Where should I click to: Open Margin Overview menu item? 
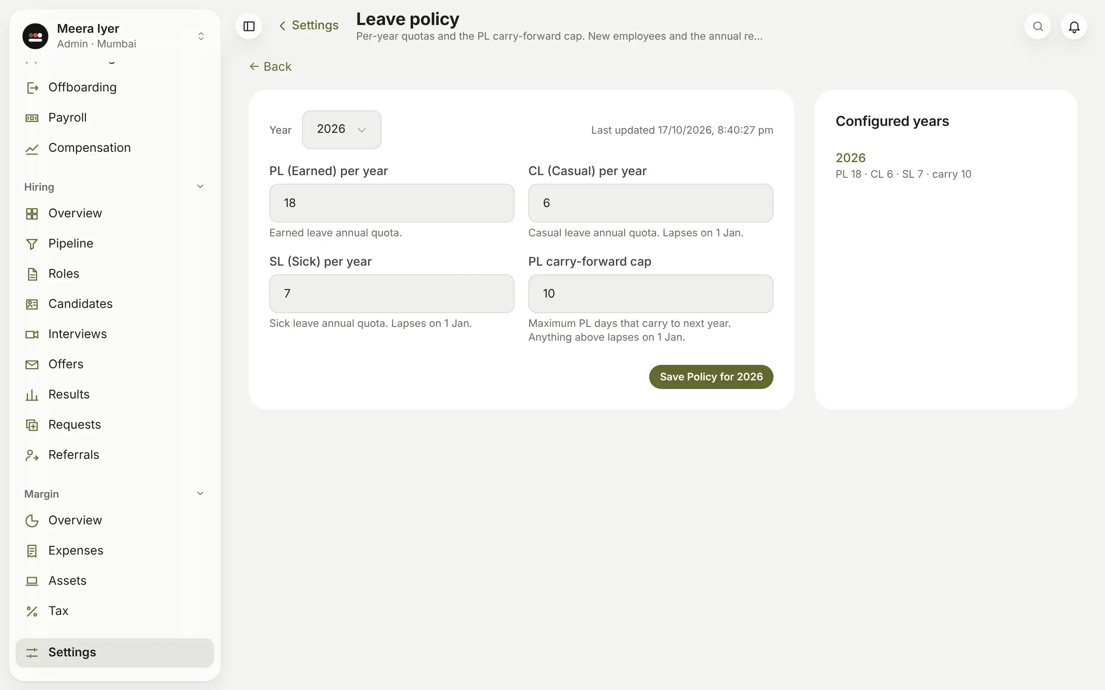click(x=115, y=520)
